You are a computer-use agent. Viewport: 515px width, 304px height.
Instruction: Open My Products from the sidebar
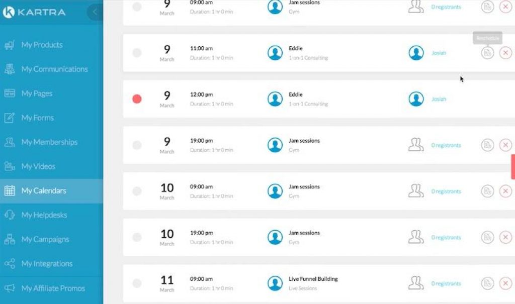point(42,45)
